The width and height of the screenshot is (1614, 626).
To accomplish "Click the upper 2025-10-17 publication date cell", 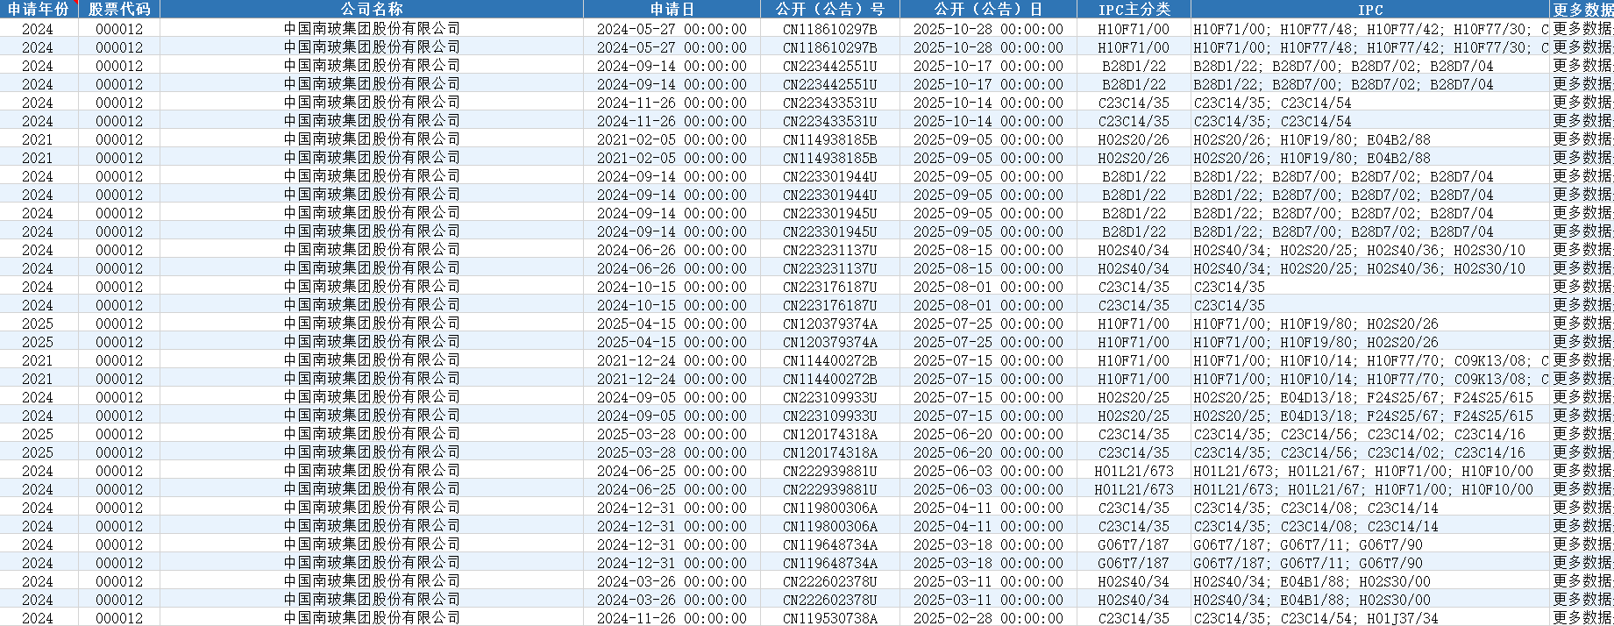I will tap(988, 65).
